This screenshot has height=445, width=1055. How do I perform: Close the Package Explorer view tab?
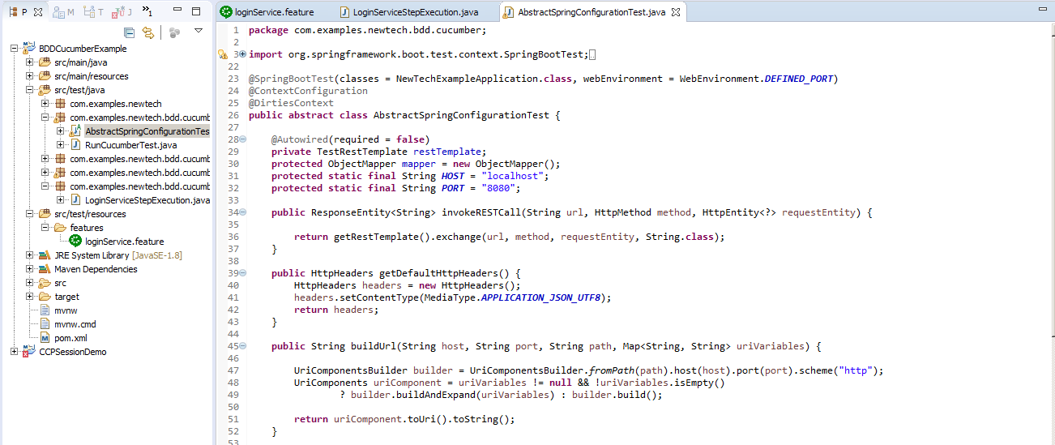[x=37, y=12]
